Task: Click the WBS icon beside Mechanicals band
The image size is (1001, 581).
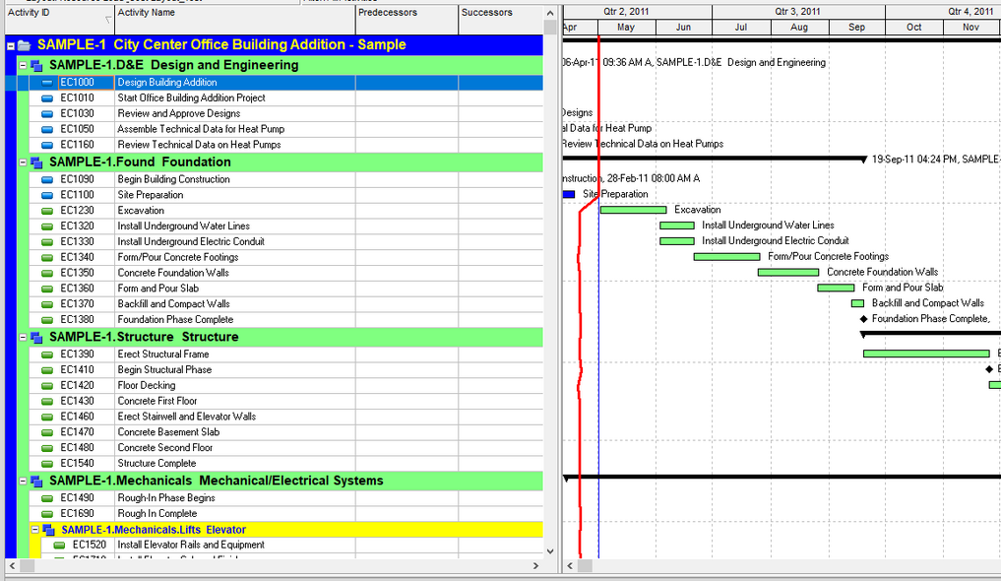Action: click(36, 481)
